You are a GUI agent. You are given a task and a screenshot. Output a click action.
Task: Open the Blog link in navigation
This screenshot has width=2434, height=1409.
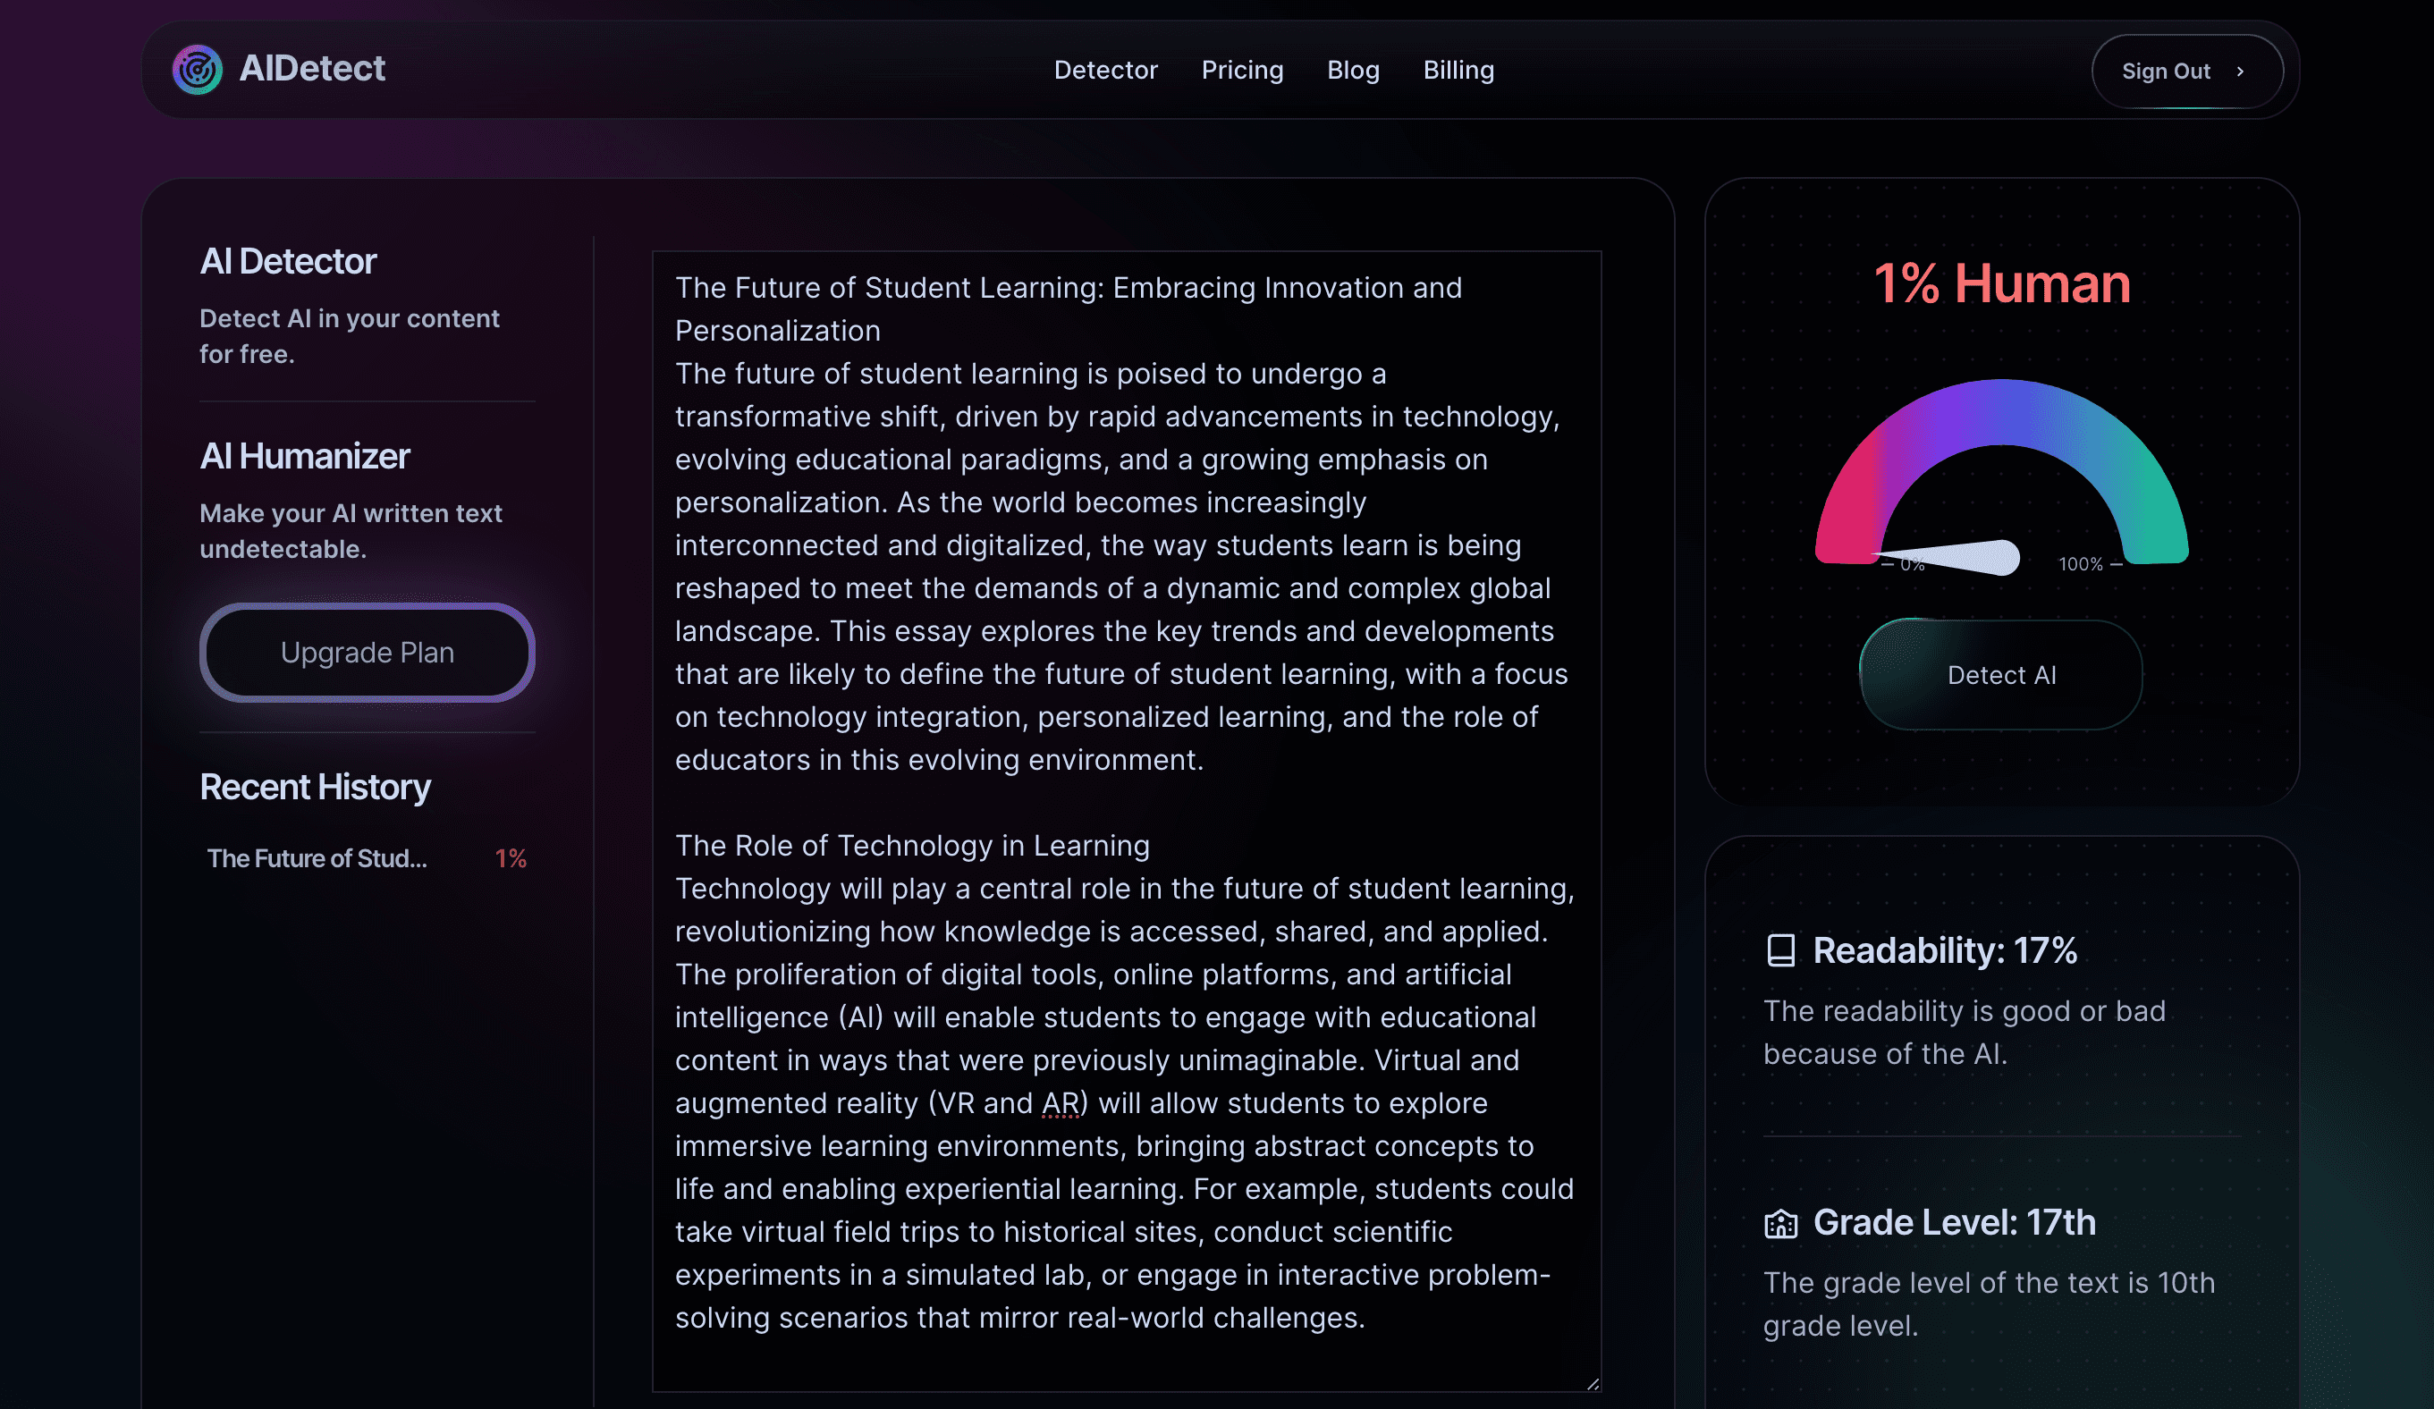pyautogui.click(x=1352, y=71)
